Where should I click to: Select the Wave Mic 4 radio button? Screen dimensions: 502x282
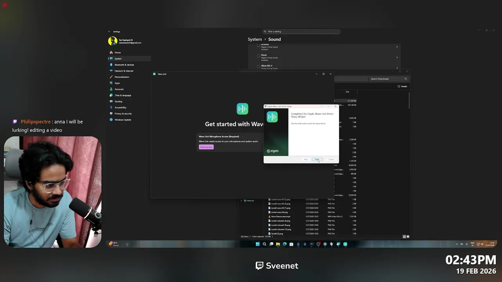258,67
